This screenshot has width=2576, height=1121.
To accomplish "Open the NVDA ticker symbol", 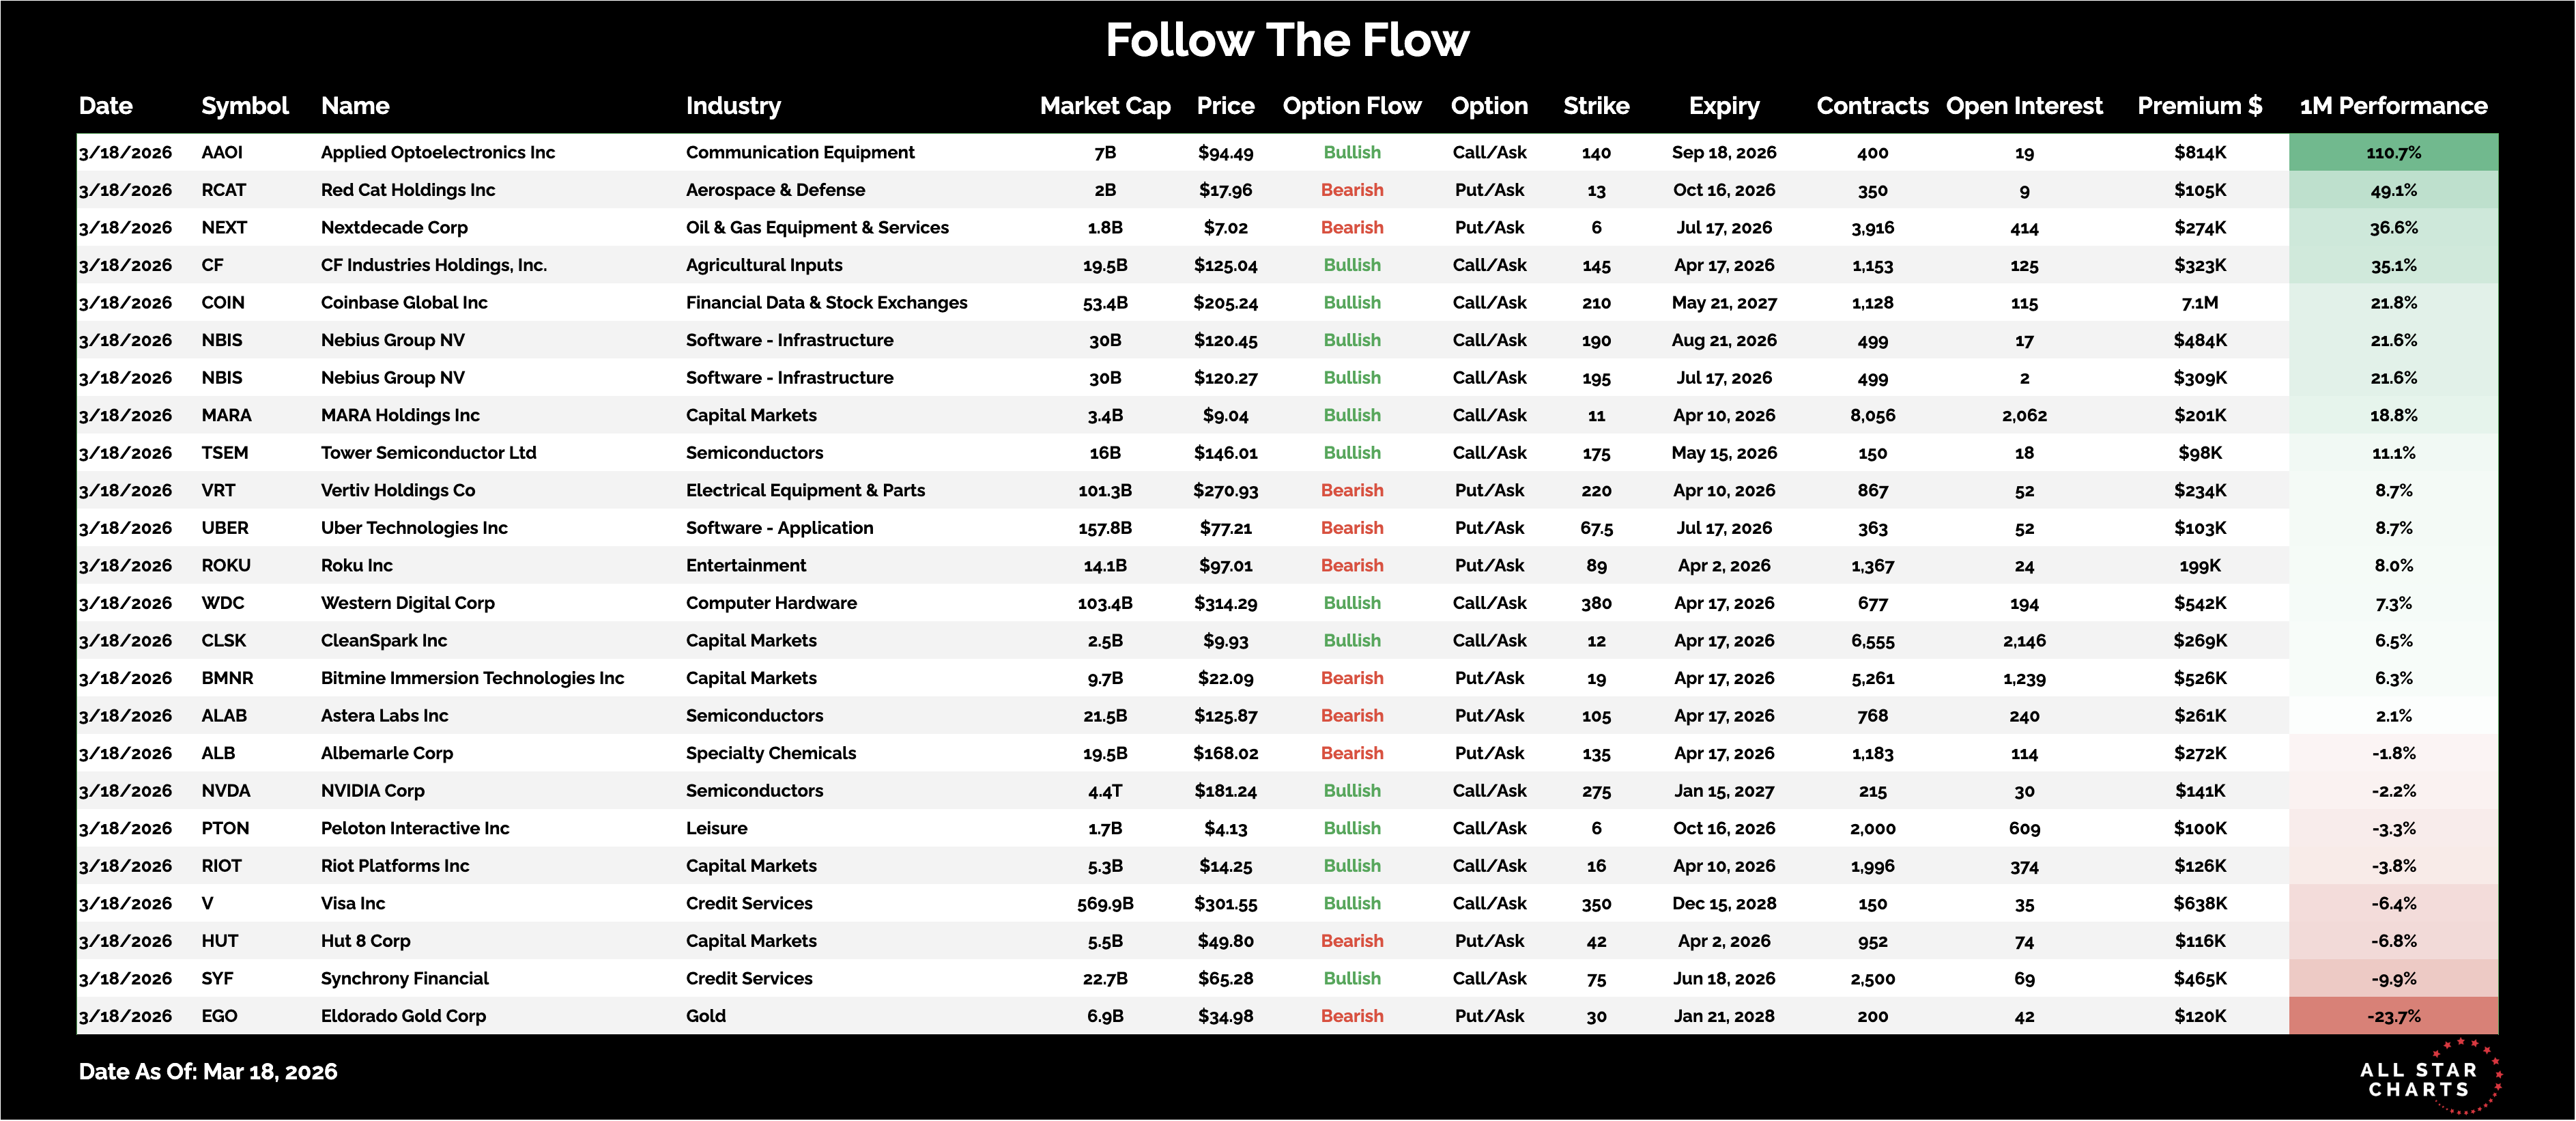I will pyautogui.click(x=226, y=791).
